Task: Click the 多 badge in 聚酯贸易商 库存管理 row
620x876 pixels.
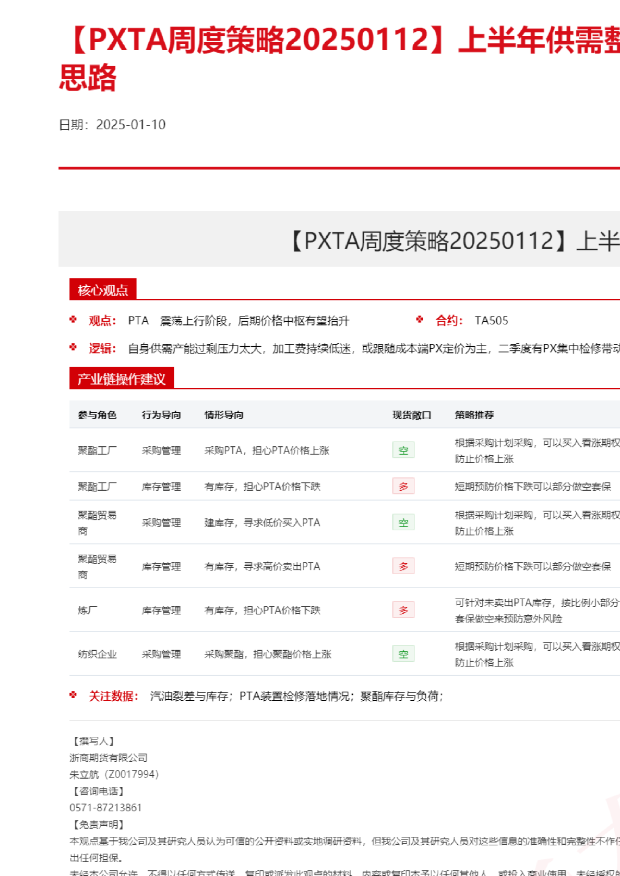Action: tap(403, 566)
